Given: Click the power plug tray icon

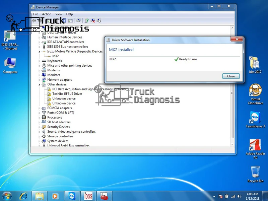Looking at the screenshot, I should point(227,196).
